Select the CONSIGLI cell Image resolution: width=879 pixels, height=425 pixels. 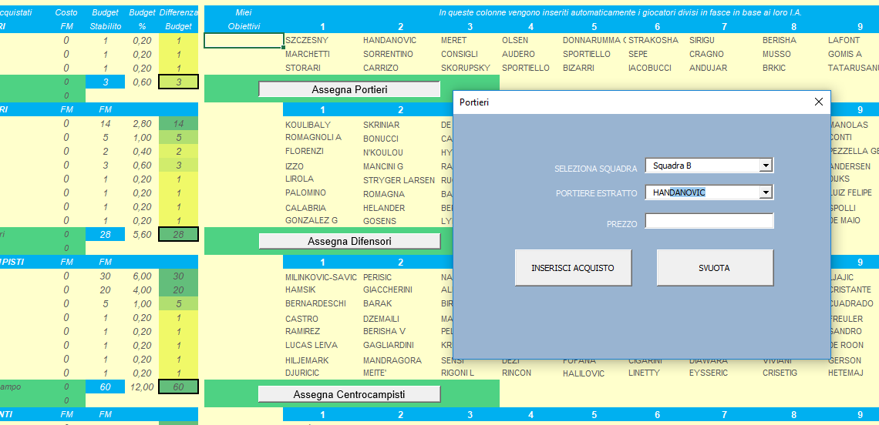460,55
